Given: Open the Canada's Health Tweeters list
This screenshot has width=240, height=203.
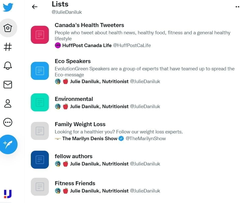Looking at the screenshot, I should pyautogui.click(x=89, y=25).
